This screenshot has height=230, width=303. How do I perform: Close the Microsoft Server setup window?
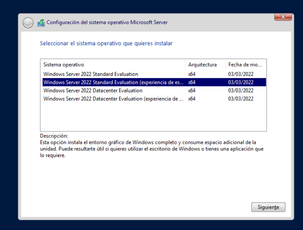click(283, 17)
